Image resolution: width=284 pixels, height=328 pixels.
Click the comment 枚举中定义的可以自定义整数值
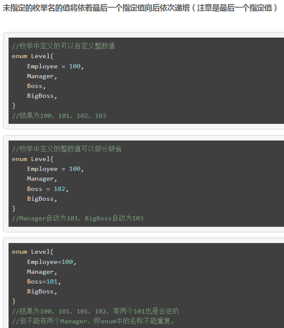63,46
